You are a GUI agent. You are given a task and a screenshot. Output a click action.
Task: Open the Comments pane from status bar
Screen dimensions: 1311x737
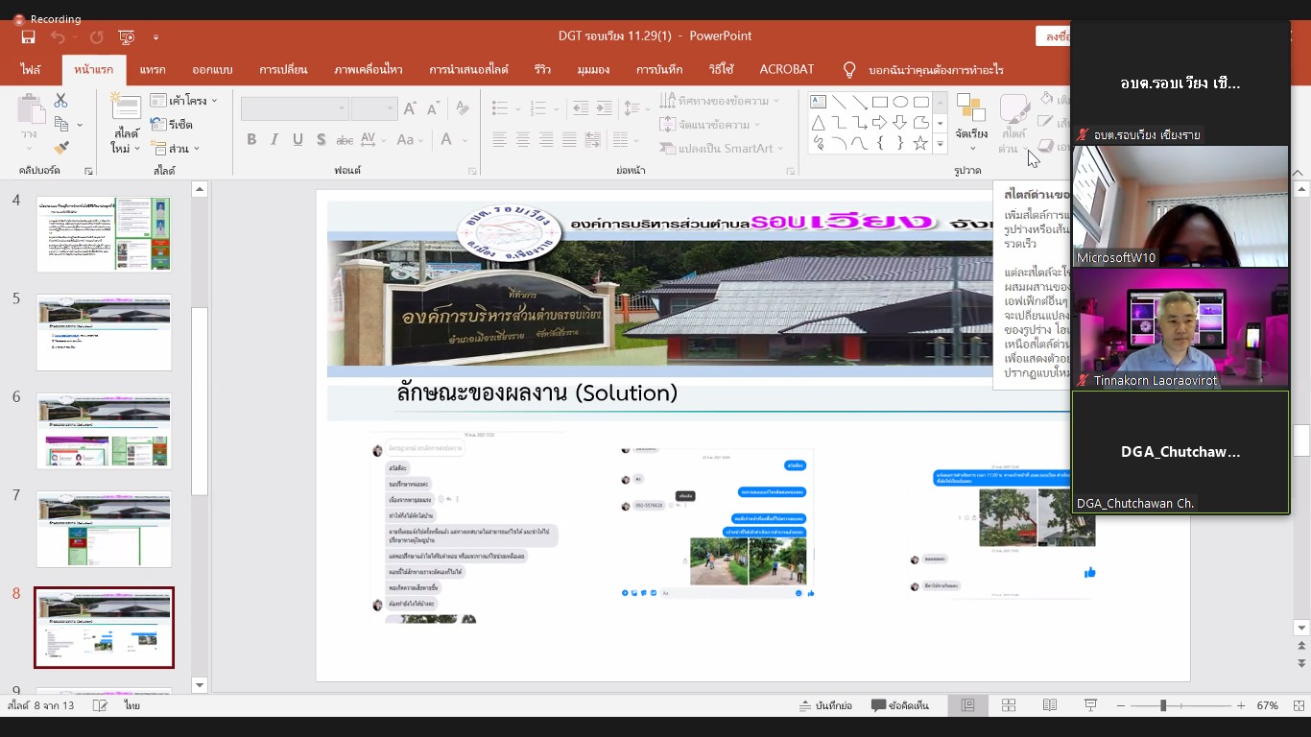(900, 705)
